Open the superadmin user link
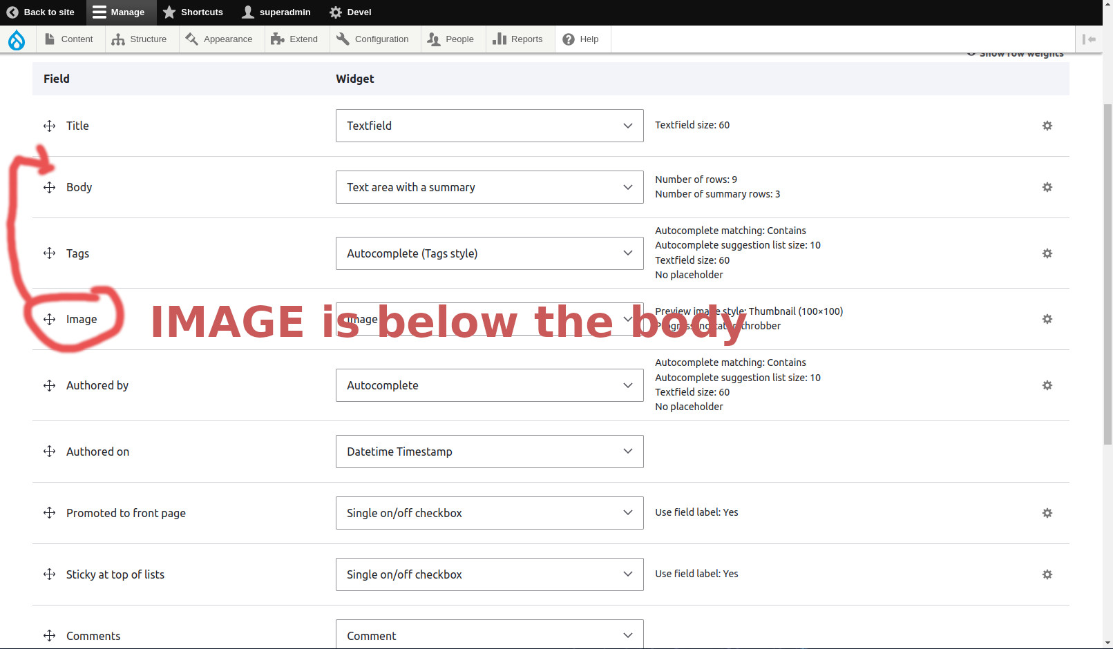 [x=276, y=12]
